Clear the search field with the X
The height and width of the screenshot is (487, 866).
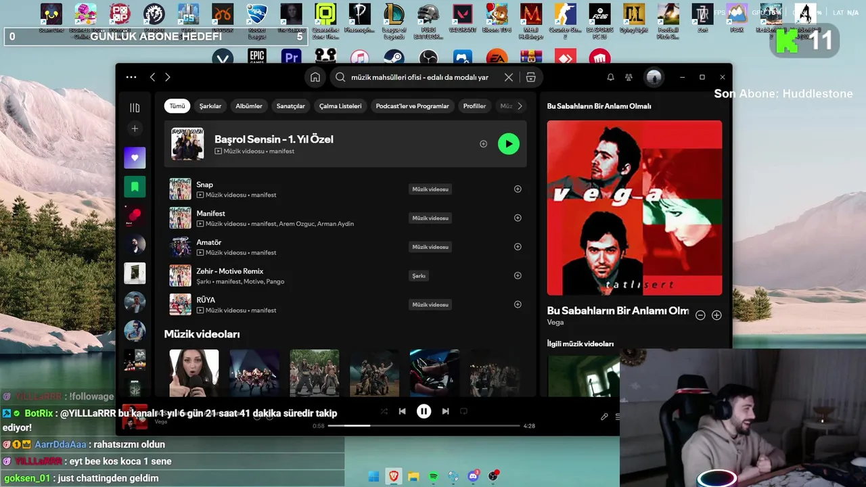pyautogui.click(x=509, y=77)
